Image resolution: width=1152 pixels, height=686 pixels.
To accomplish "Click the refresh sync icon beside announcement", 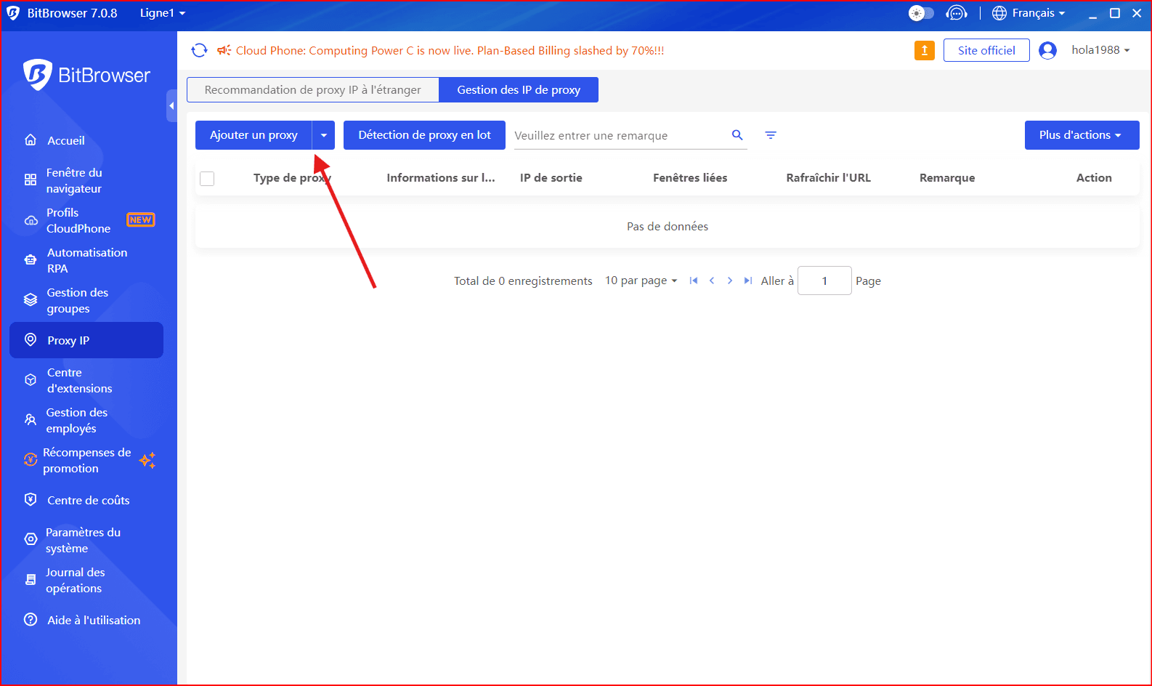I will click(x=199, y=50).
